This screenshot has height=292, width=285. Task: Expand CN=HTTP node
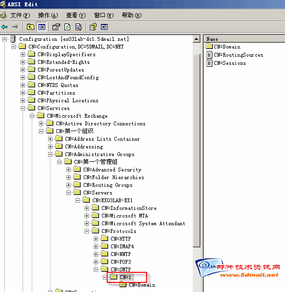coord(96,239)
